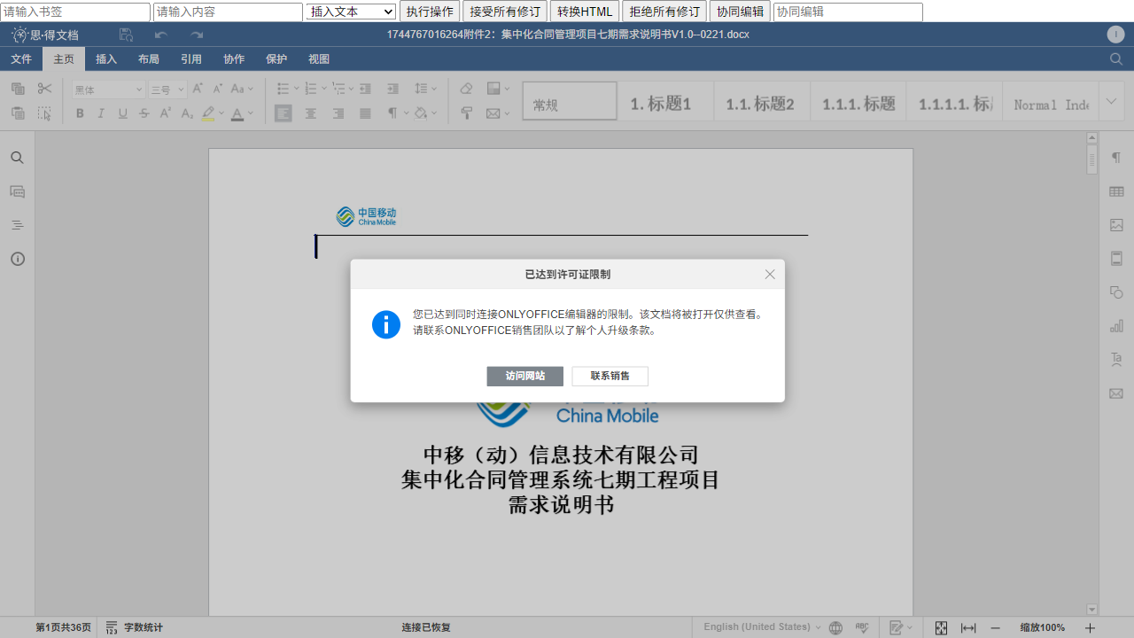
Task: Toggle underline formatting
Action: pos(122,113)
